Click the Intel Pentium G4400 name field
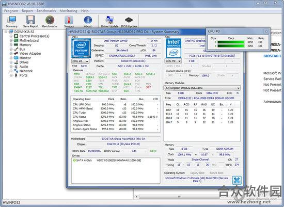Image resolution: width=284 pixels, height=207 pixels. coord(116,41)
